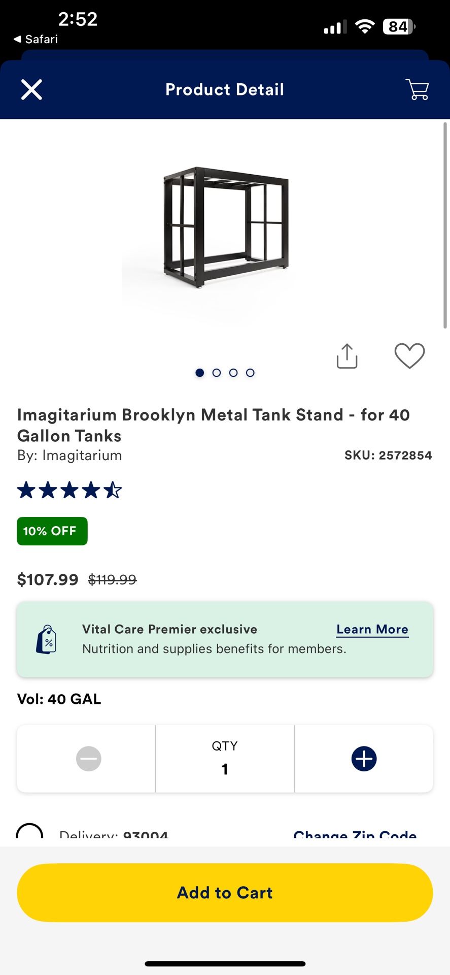Increase quantity with plus button

[364, 759]
